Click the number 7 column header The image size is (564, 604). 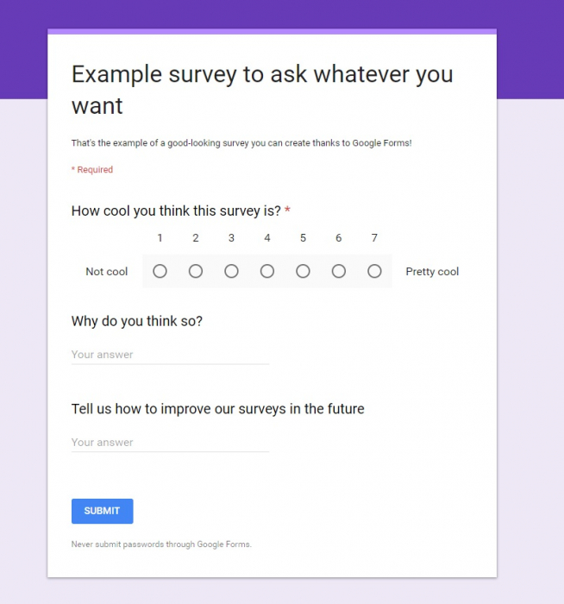coord(374,238)
